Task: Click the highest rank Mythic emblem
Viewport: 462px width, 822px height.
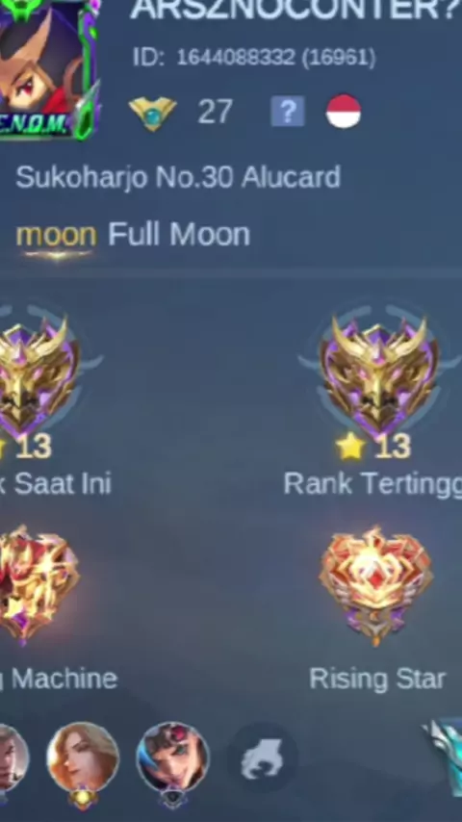Action: click(378, 376)
